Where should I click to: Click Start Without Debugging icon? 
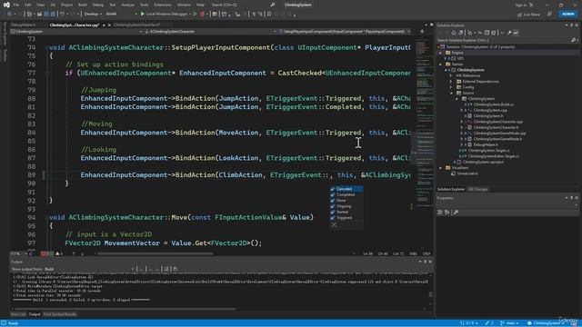[x=195, y=15]
